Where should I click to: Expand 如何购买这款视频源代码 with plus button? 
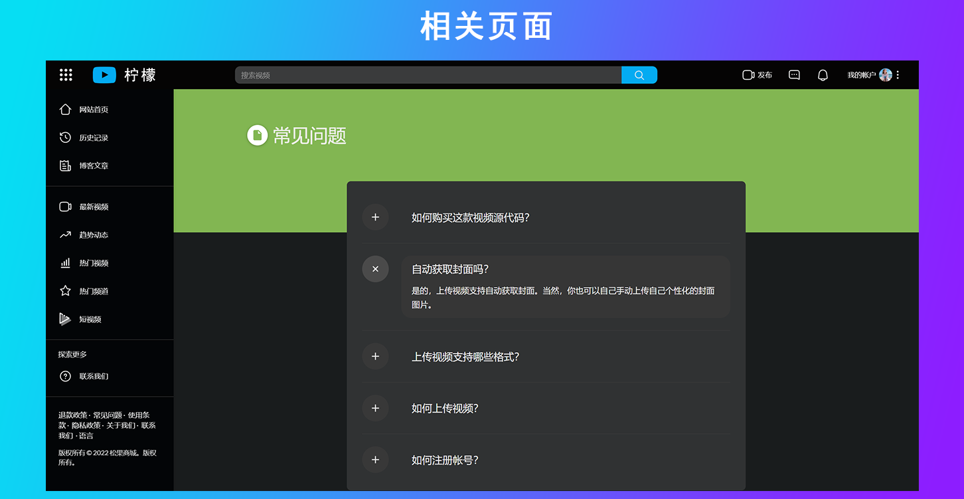tap(375, 217)
